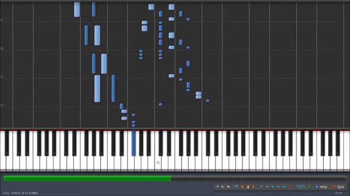
Task: Click the white key with gray dot
Action: click(x=158, y=163)
